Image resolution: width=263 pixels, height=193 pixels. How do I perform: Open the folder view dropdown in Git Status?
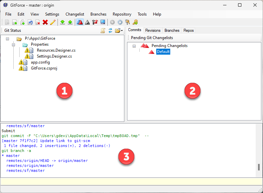pyautogui.click(x=119, y=30)
